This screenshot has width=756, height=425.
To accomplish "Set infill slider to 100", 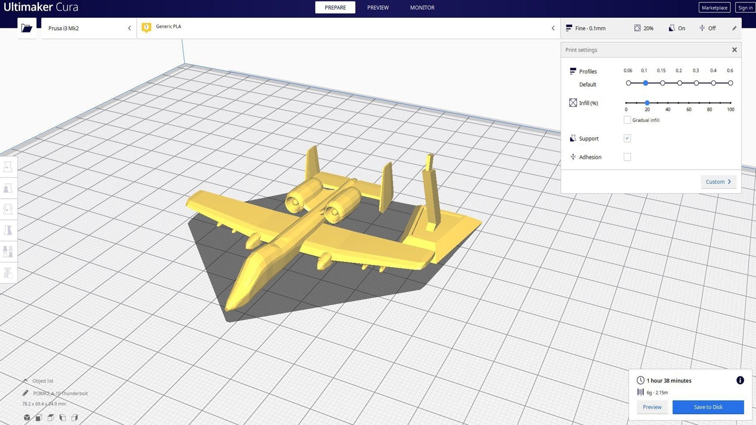I will [x=730, y=103].
